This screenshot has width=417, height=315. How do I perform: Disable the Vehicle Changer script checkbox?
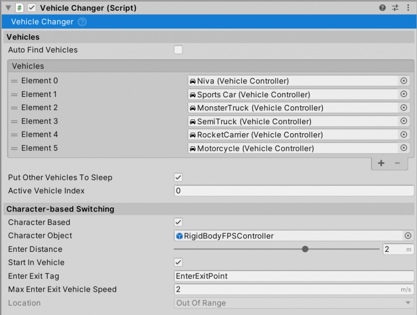[32, 8]
